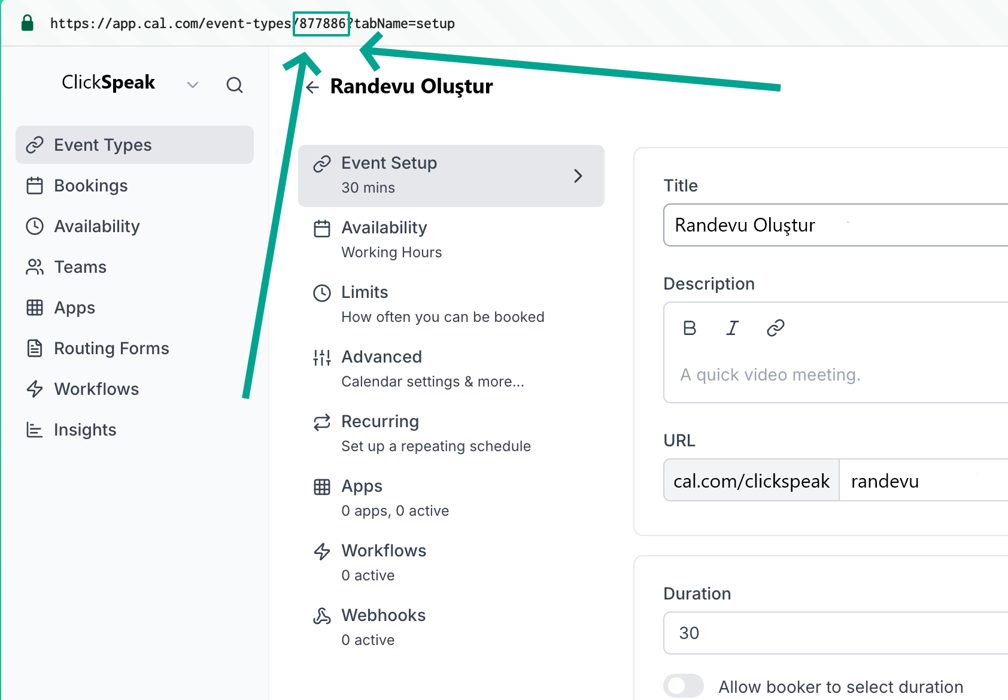Select the Webhooks tab

tap(451, 627)
